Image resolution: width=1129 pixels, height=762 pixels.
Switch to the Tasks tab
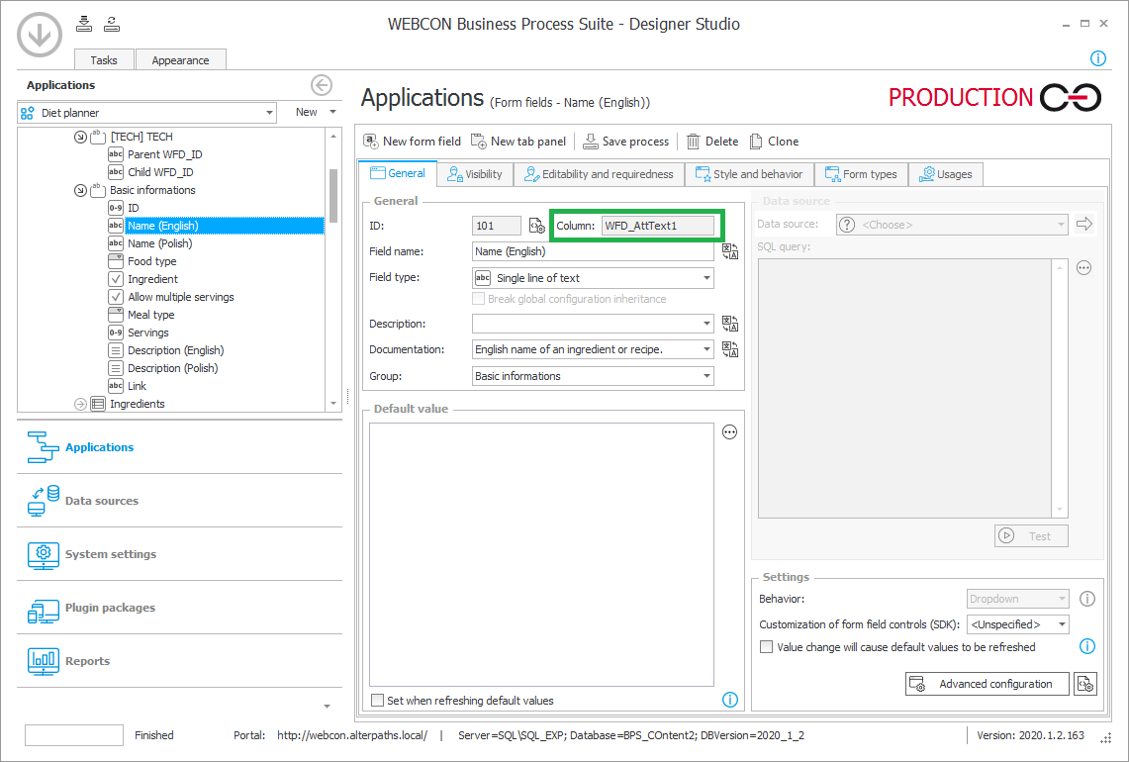click(104, 59)
